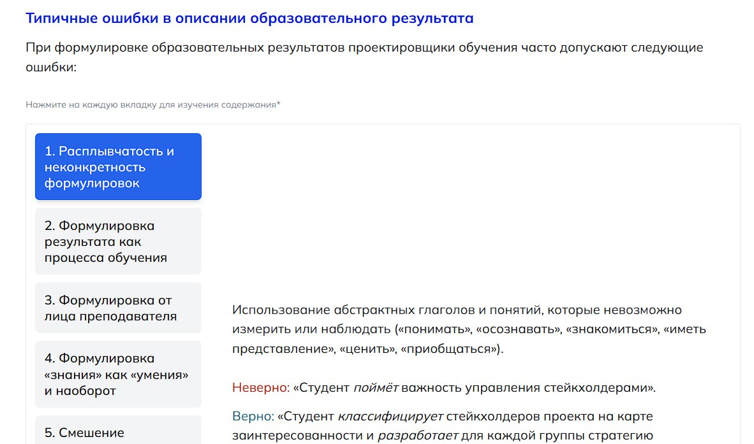
Task: Click the red «Неверно:» label
Action: coord(260,387)
